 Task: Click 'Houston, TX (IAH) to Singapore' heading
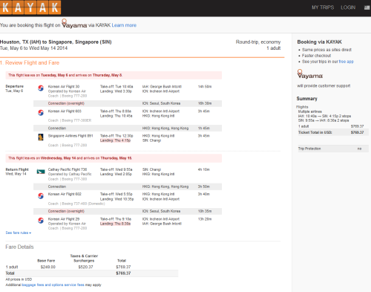click(x=56, y=42)
